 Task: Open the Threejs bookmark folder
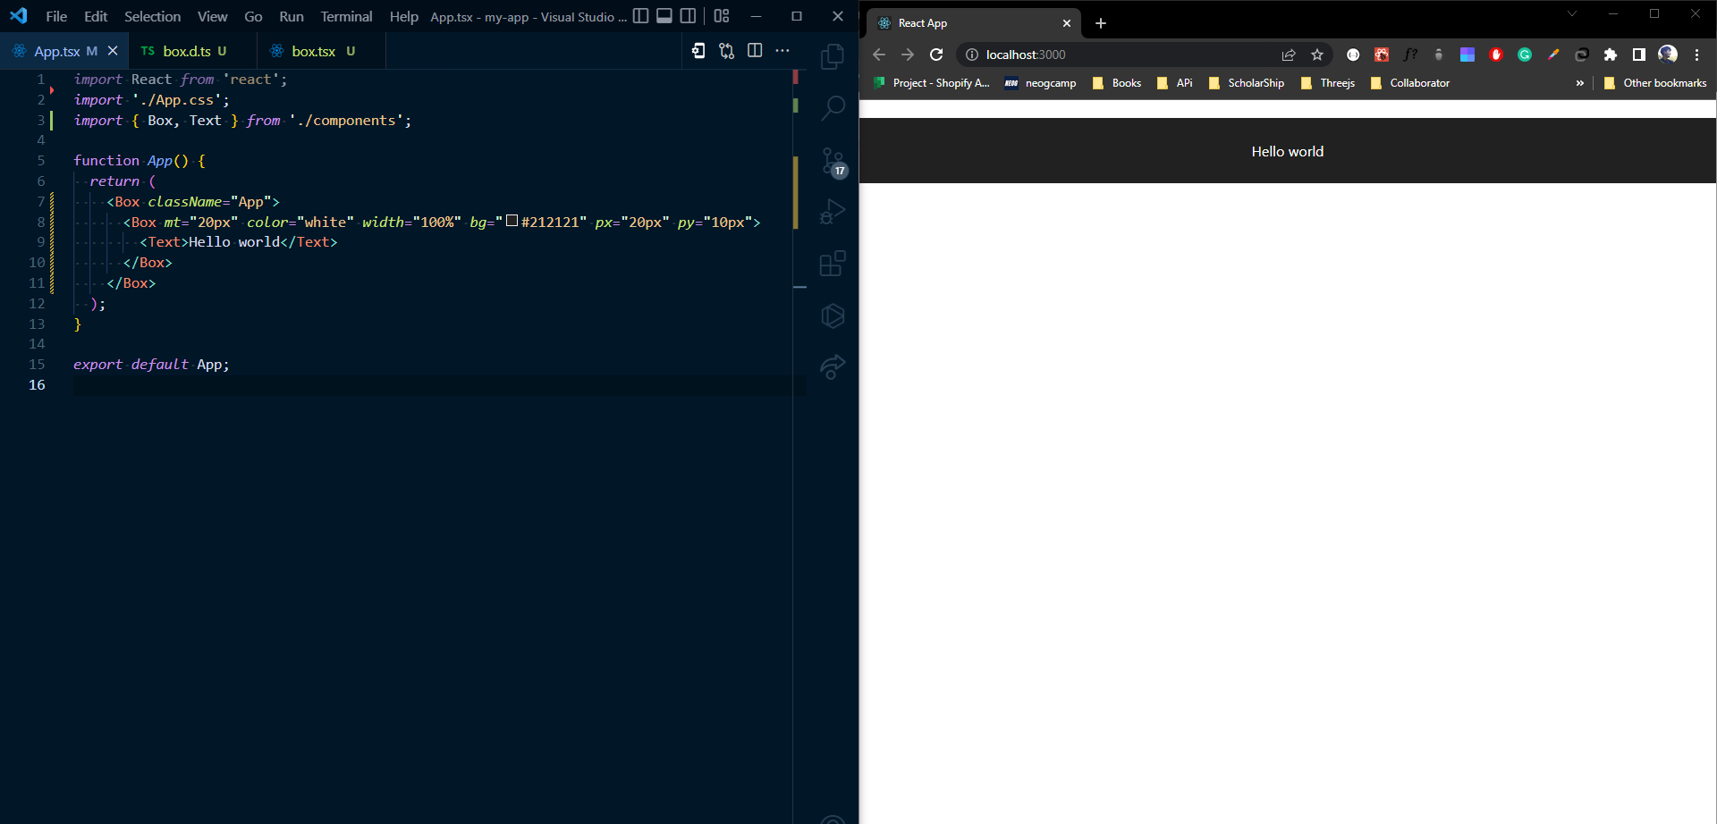tap(1328, 83)
